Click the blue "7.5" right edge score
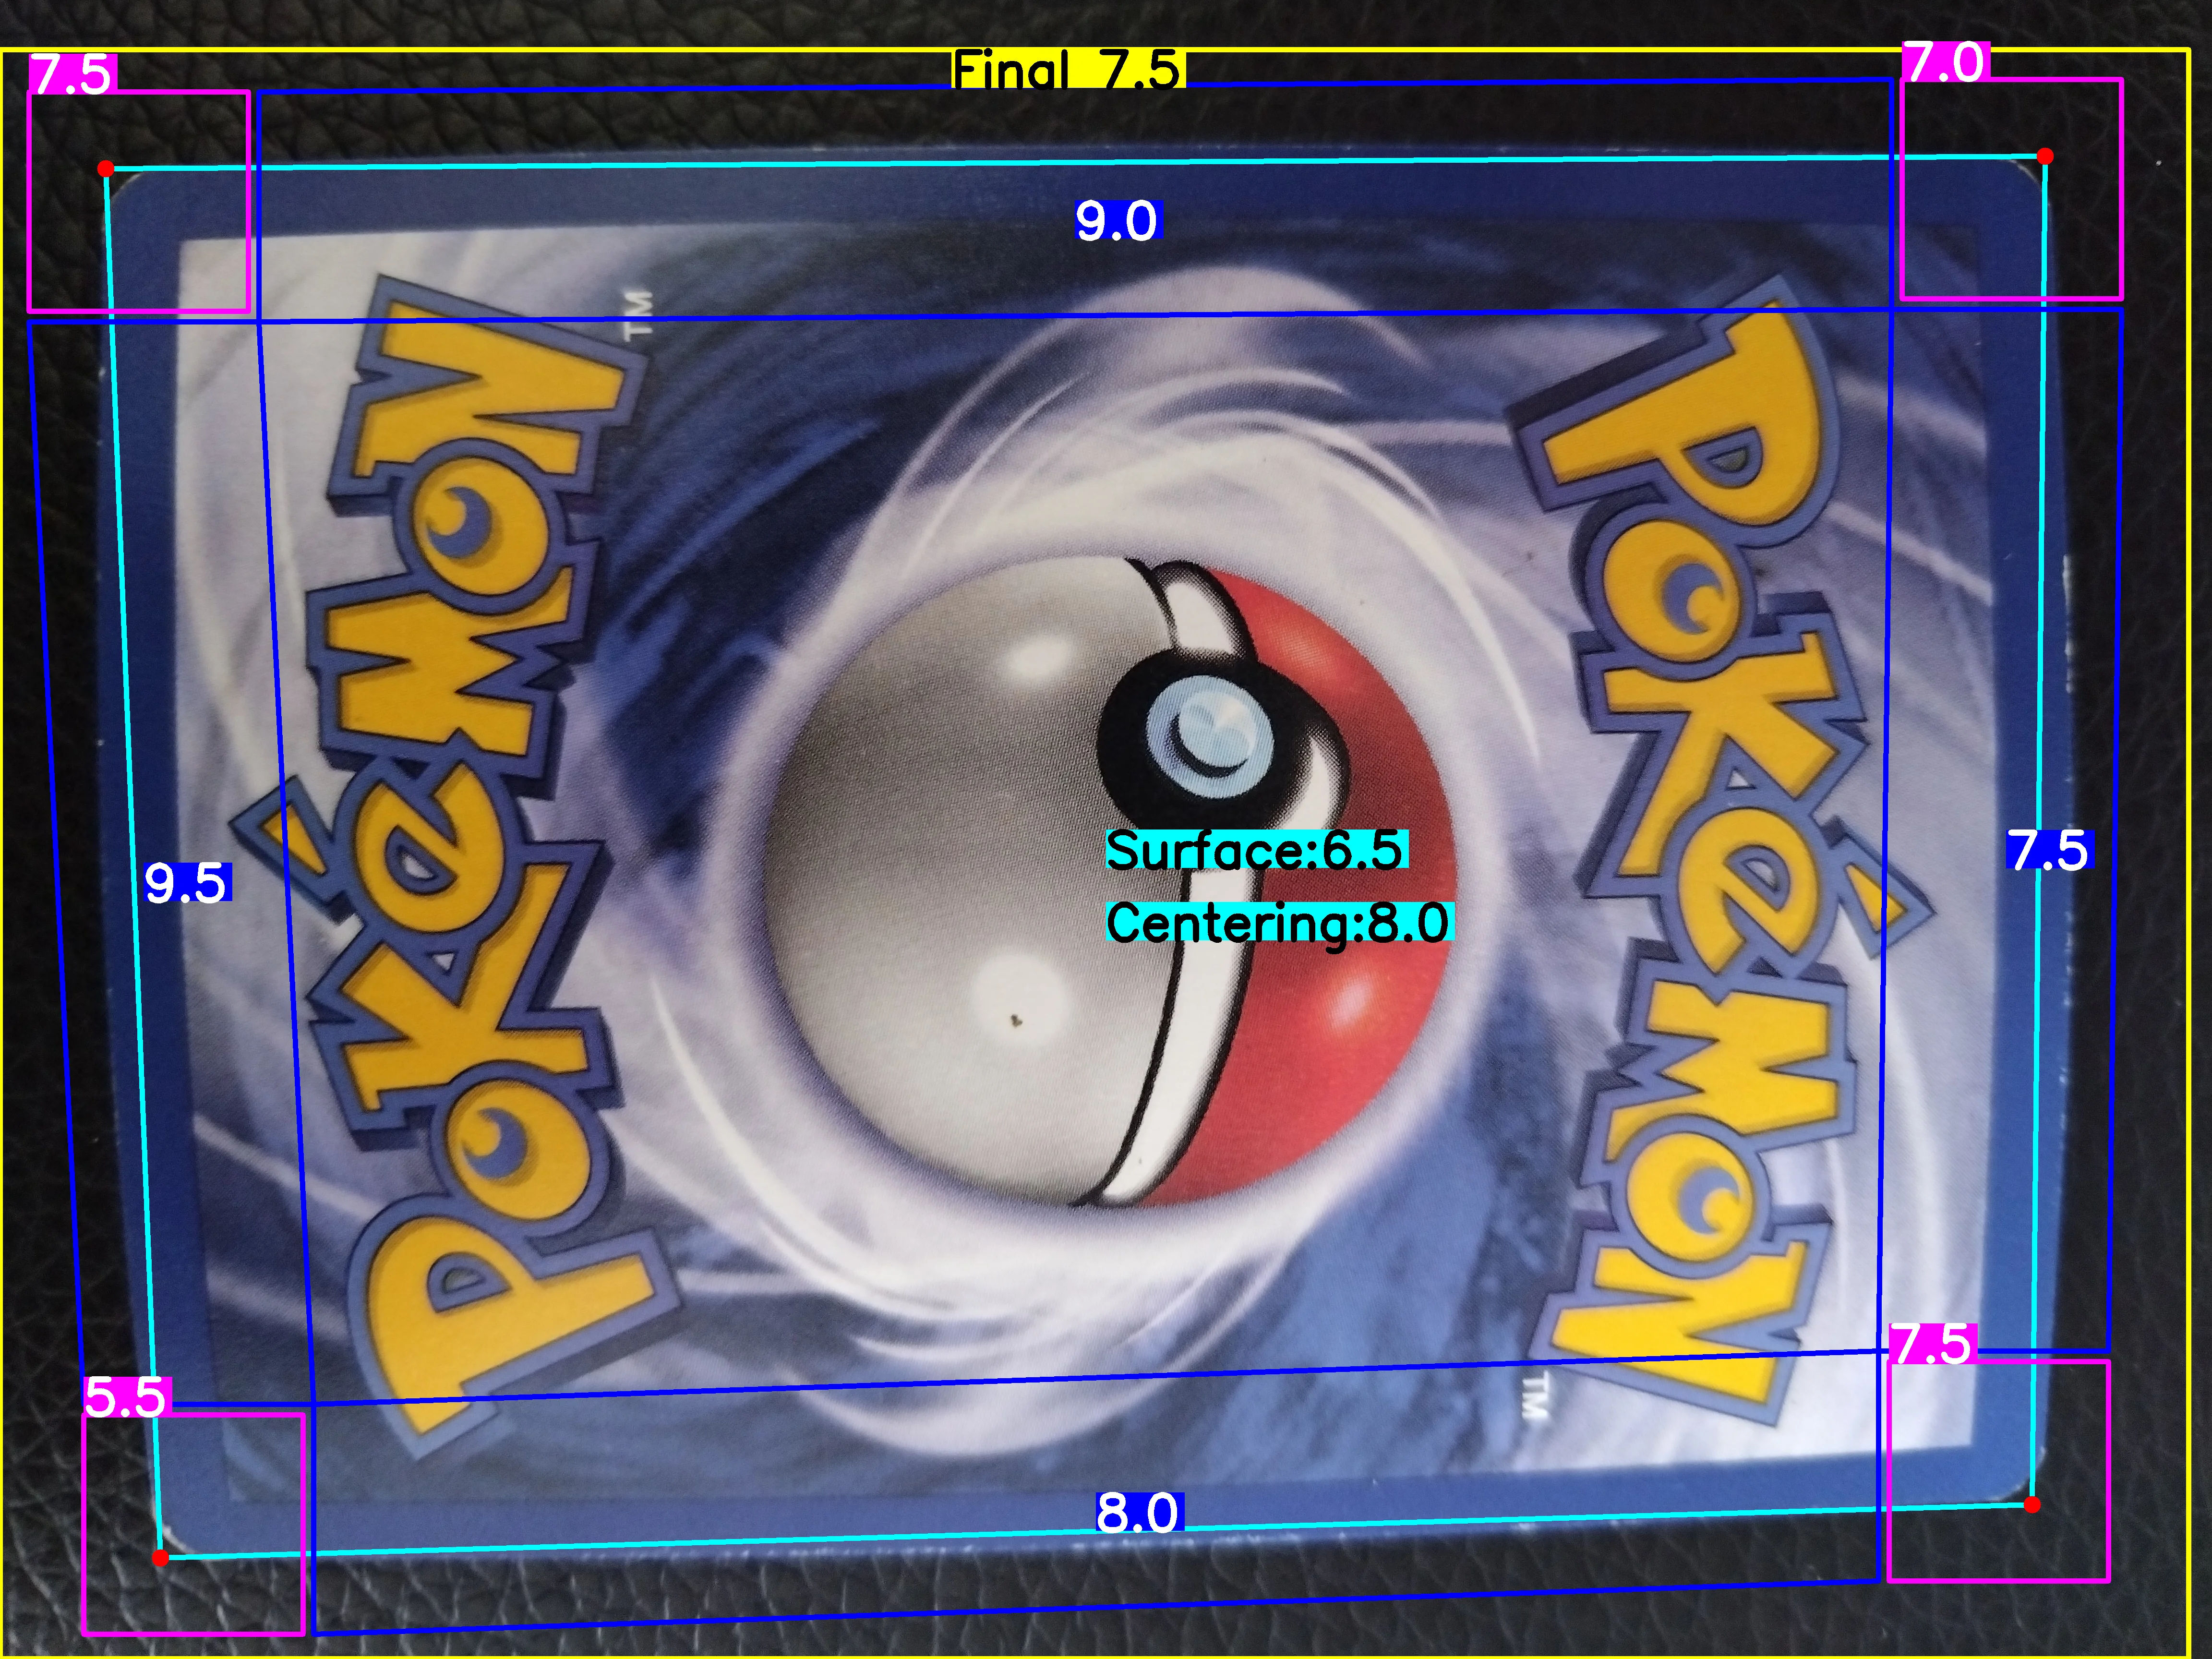2212x1659 pixels. click(x=2049, y=850)
